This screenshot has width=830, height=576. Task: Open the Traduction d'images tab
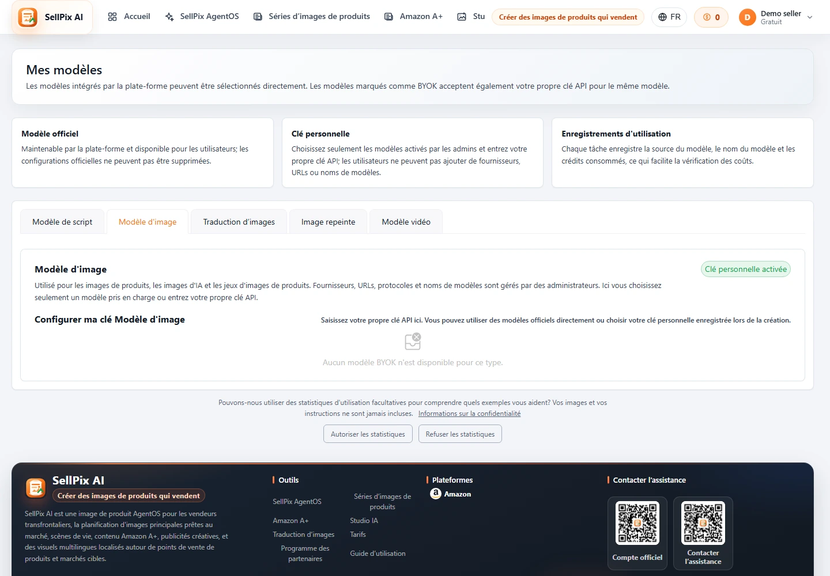pos(239,222)
